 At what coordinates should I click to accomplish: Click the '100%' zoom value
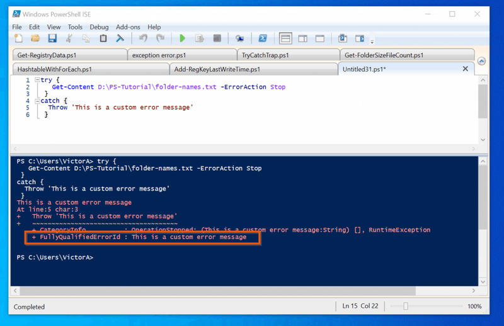pos(474,306)
